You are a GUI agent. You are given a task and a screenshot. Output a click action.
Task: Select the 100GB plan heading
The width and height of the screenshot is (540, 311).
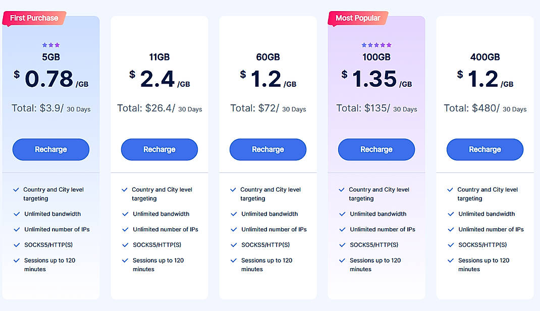tap(376, 57)
